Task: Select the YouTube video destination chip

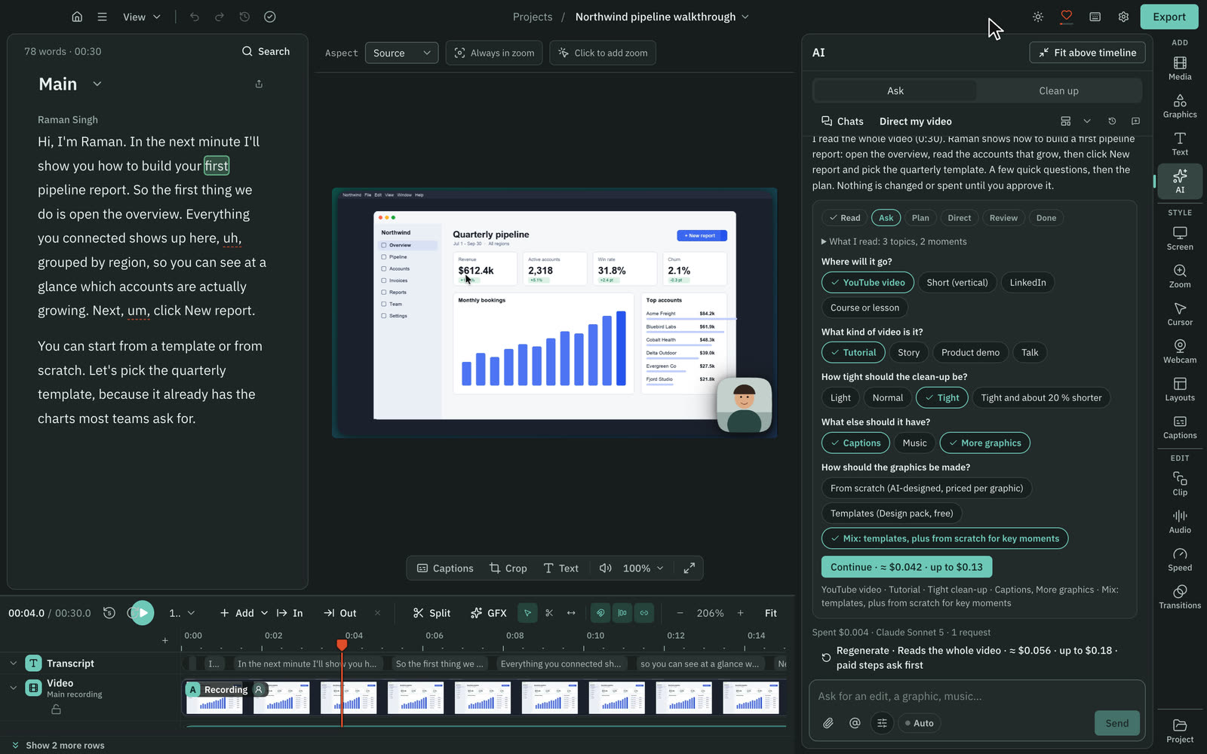Action: (868, 283)
